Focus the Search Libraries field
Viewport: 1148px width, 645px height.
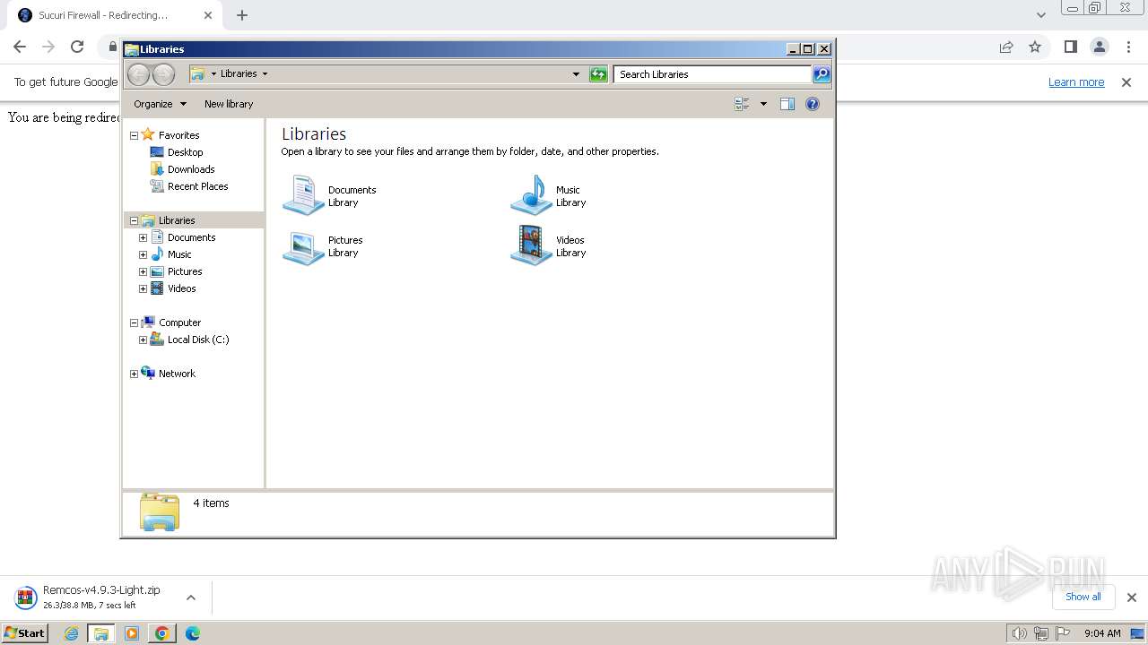click(x=713, y=74)
